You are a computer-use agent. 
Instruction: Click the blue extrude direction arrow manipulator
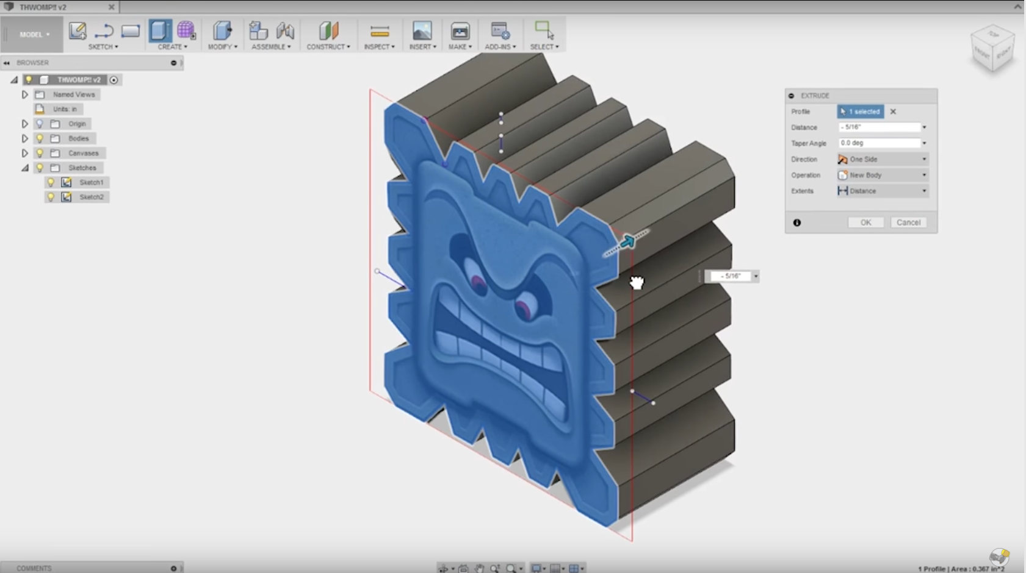click(627, 242)
